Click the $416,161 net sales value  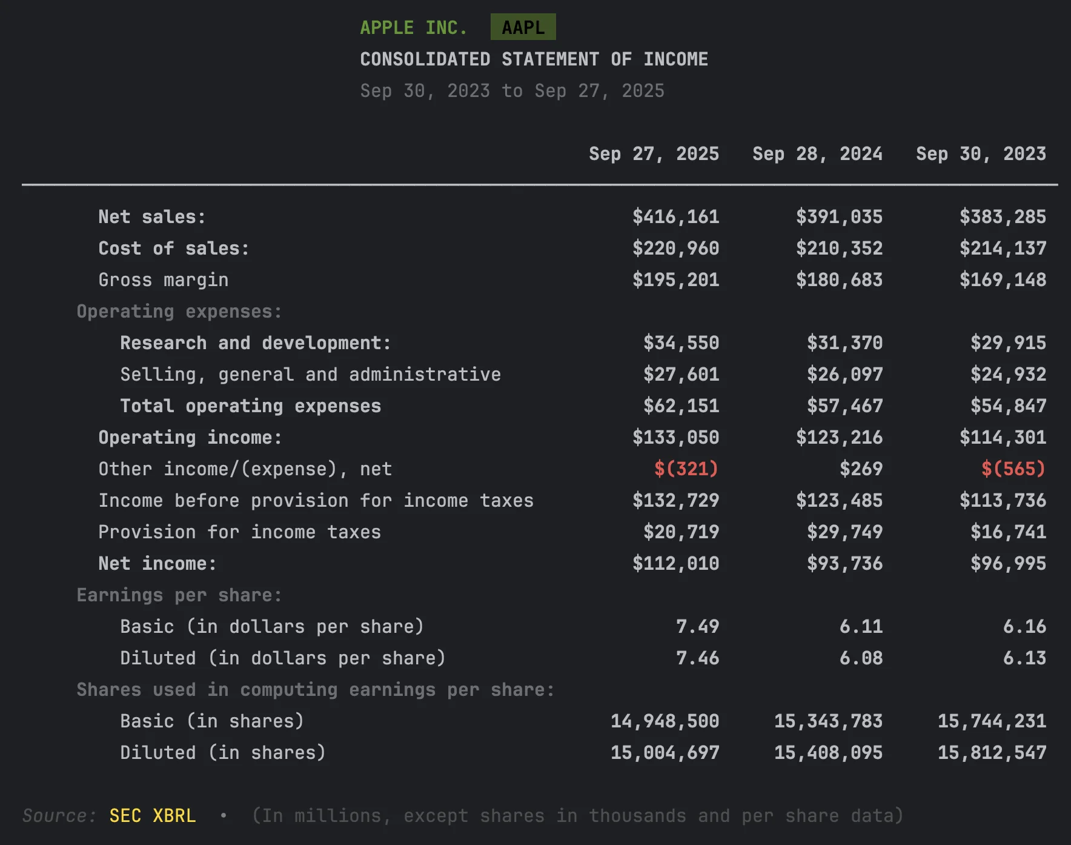pyautogui.click(x=675, y=217)
